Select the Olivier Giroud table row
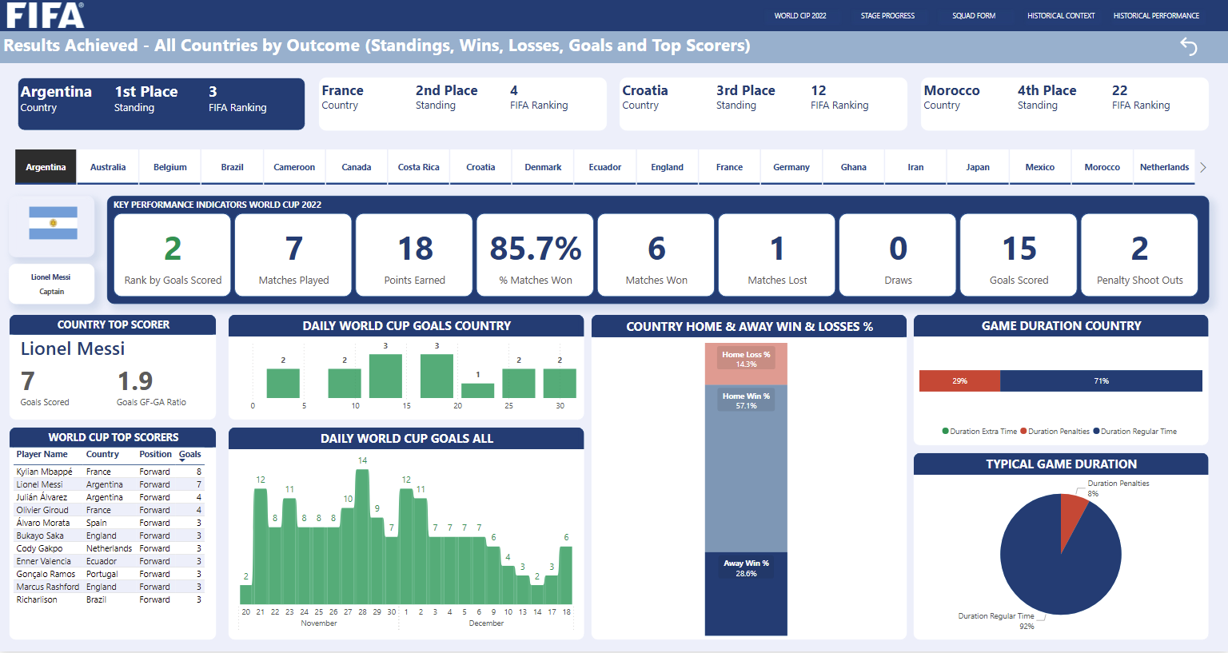 [x=110, y=510]
